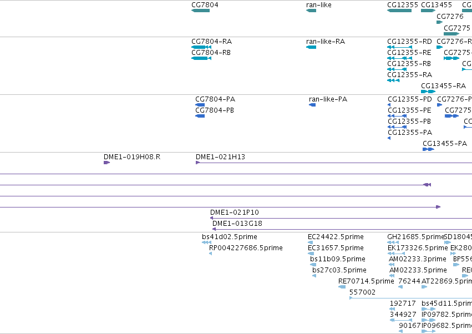
Task: Select protein CG7804-PA
Action: click(x=215, y=99)
